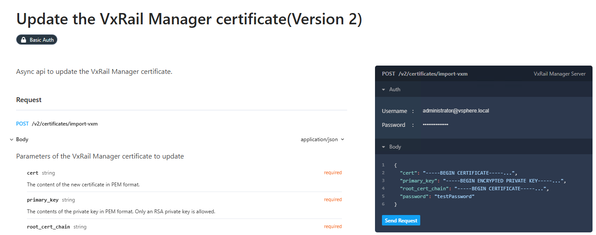Click the root_cert_chain parameter name

[x=48, y=227]
